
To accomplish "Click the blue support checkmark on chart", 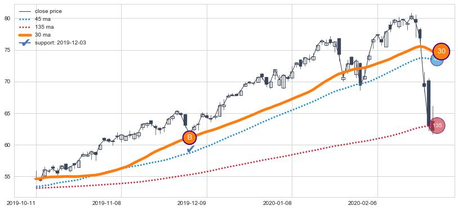I will tap(190, 149).
